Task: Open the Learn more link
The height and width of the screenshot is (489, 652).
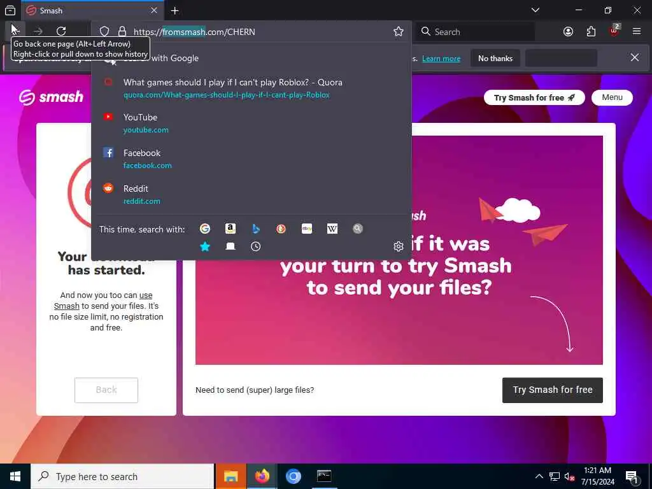Action: pos(441,59)
